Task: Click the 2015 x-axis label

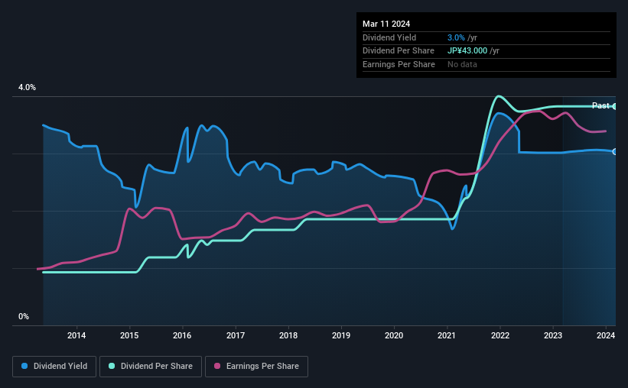Action: click(x=129, y=335)
